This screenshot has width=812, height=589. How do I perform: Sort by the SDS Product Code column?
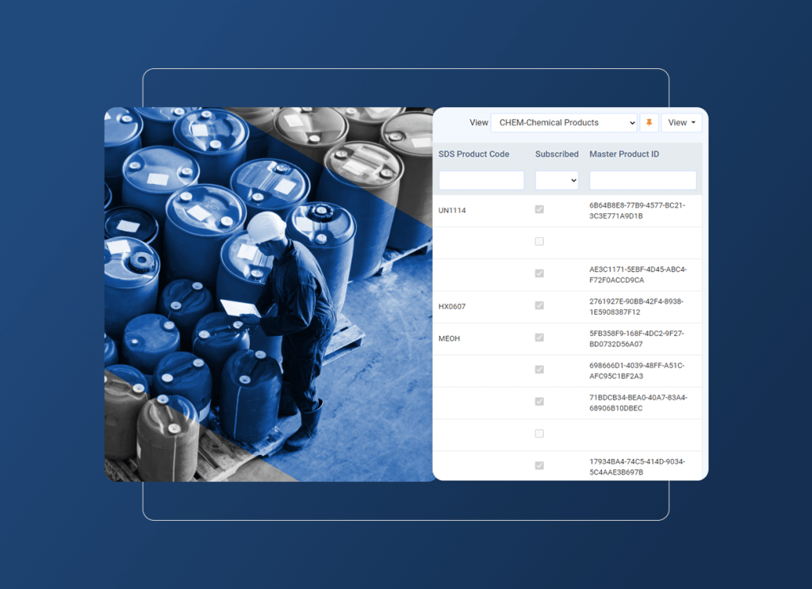[473, 154]
